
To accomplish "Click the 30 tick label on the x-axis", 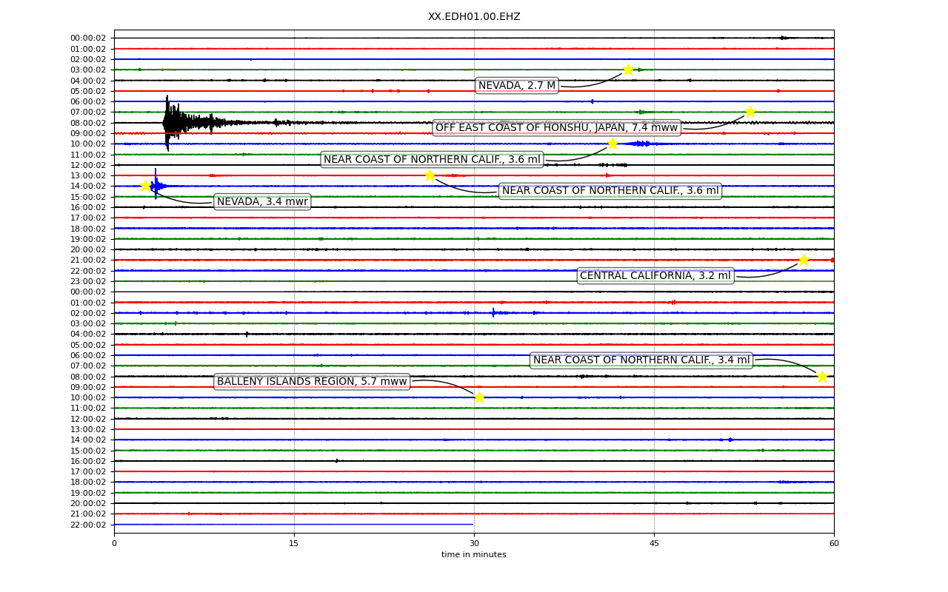I will (474, 544).
